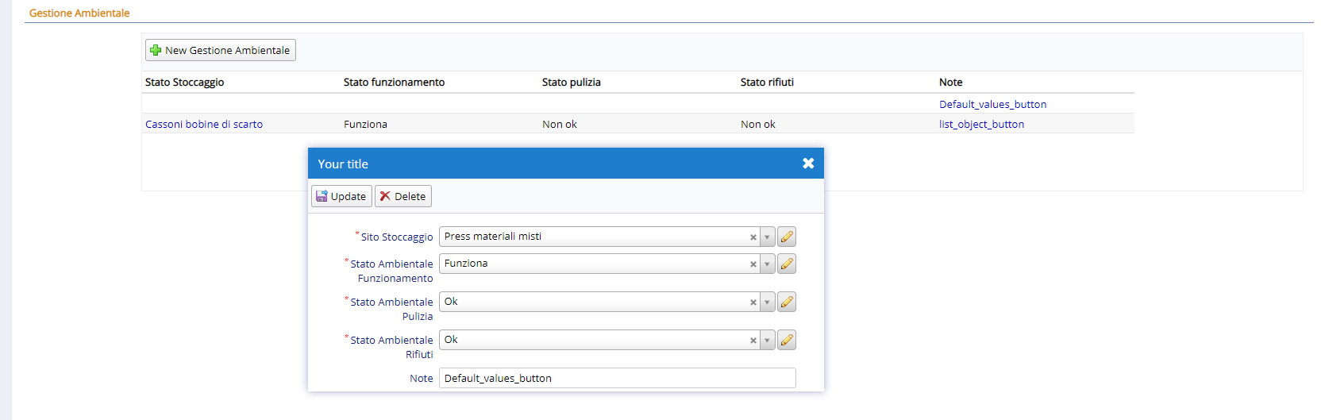1325x420 pixels.
Task: Click the Note column header
Action: pyautogui.click(x=950, y=82)
